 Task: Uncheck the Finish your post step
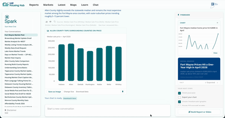[x=179, y=93]
